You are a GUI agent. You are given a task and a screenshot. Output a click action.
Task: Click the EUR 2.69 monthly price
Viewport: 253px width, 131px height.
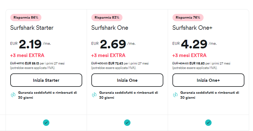[112, 44]
